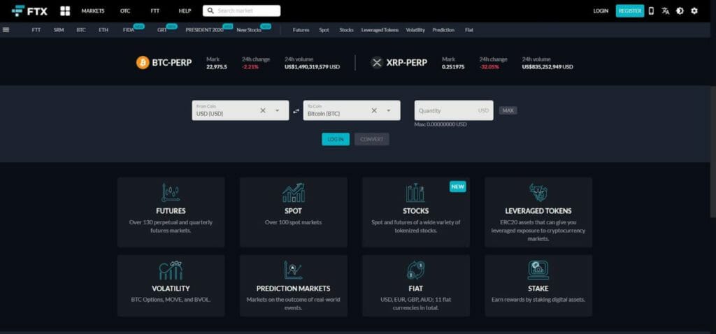Click the Stake laptop icon
This screenshot has height=334, width=716.
click(x=538, y=270)
